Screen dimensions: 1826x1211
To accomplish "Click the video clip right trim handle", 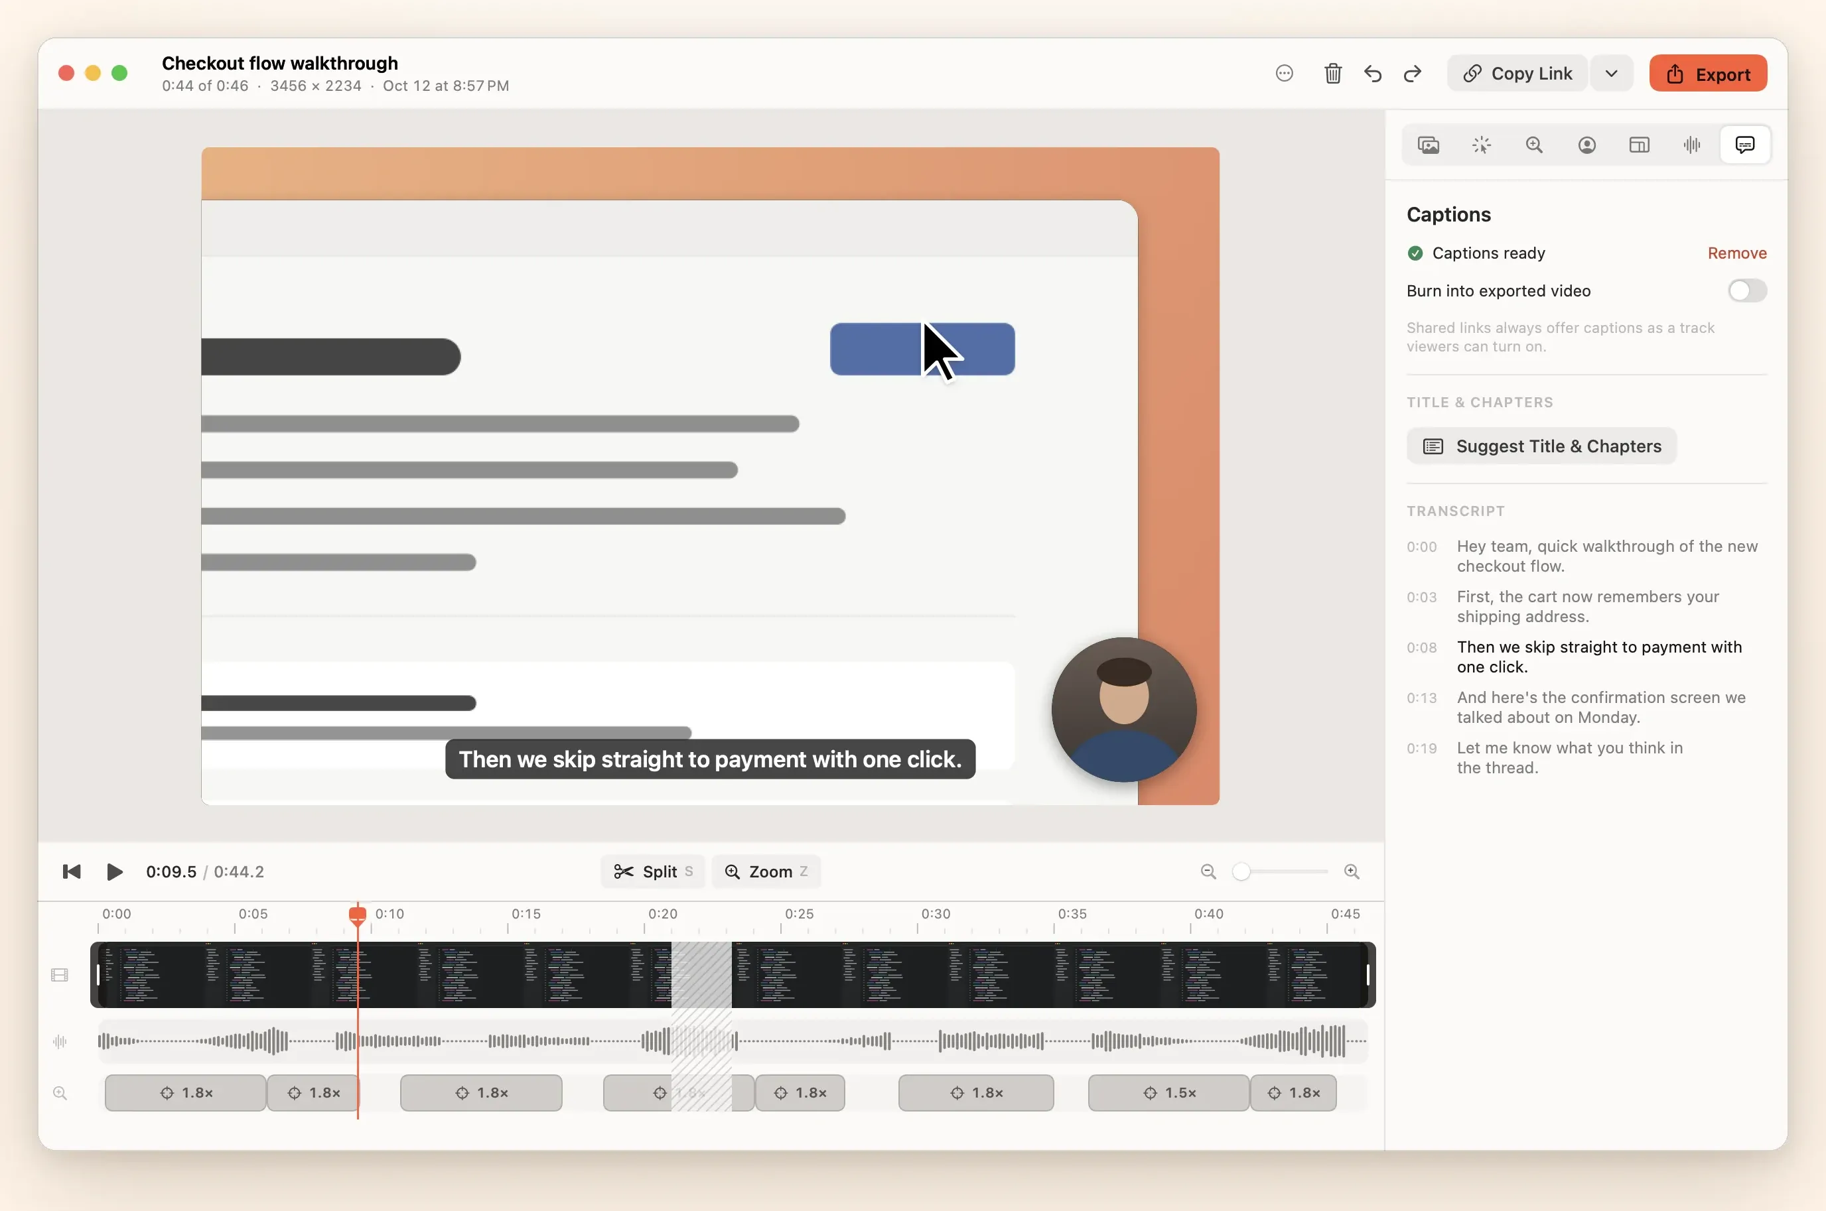I will [1368, 975].
